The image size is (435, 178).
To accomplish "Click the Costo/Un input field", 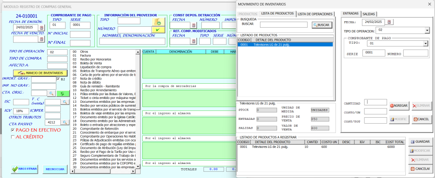I will pyautogui.click(x=376, y=111).
